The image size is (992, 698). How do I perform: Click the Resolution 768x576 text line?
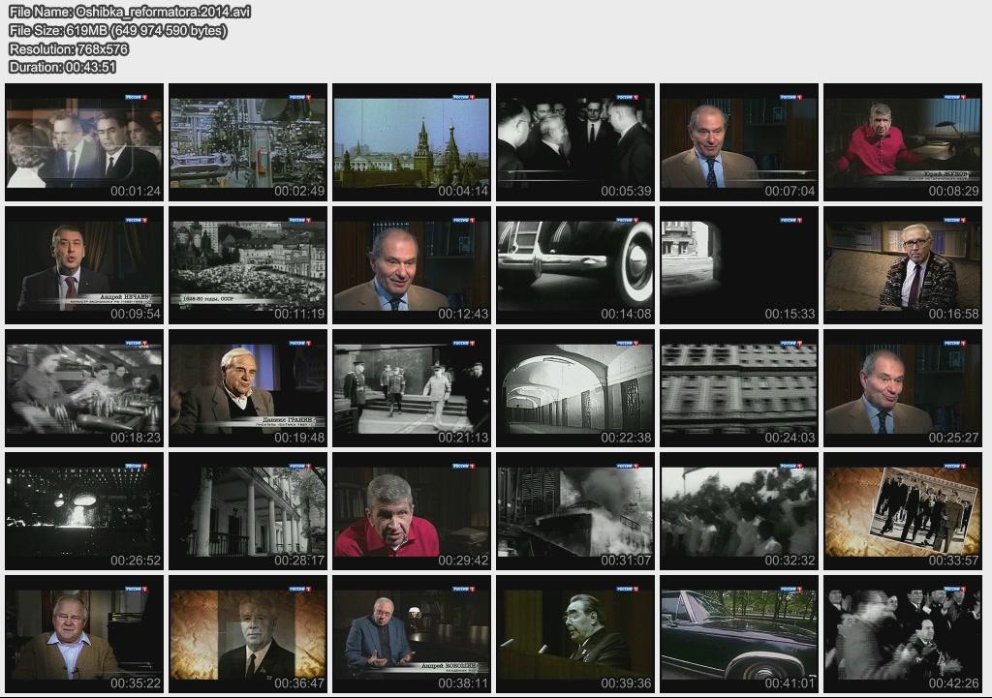coord(69,48)
